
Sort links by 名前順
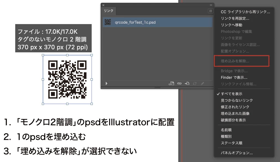(x=226, y=130)
